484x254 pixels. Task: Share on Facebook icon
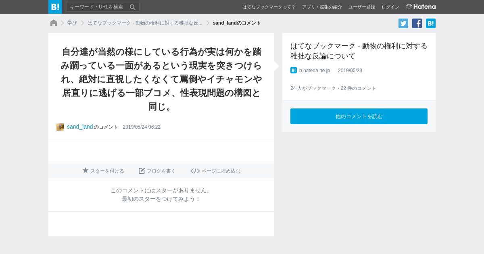pyautogui.click(x=417, y=23)
